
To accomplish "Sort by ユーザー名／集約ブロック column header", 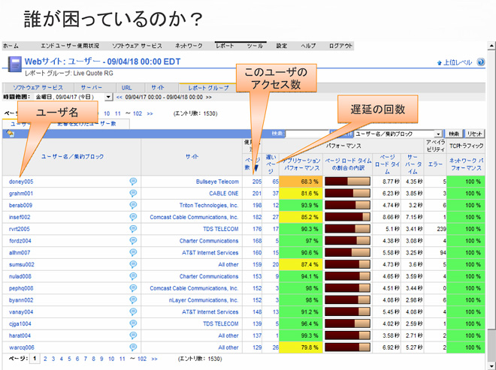I will click(72, 156).
